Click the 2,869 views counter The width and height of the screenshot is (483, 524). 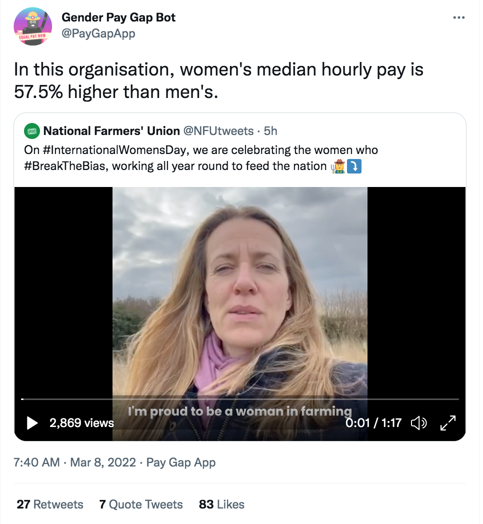tap(82, 423)
